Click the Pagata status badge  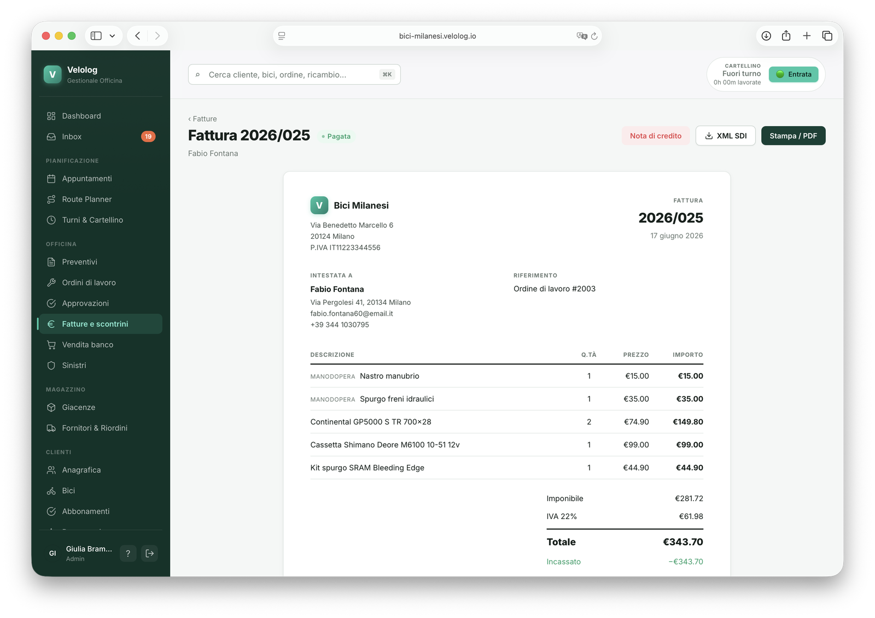(336, 137)
